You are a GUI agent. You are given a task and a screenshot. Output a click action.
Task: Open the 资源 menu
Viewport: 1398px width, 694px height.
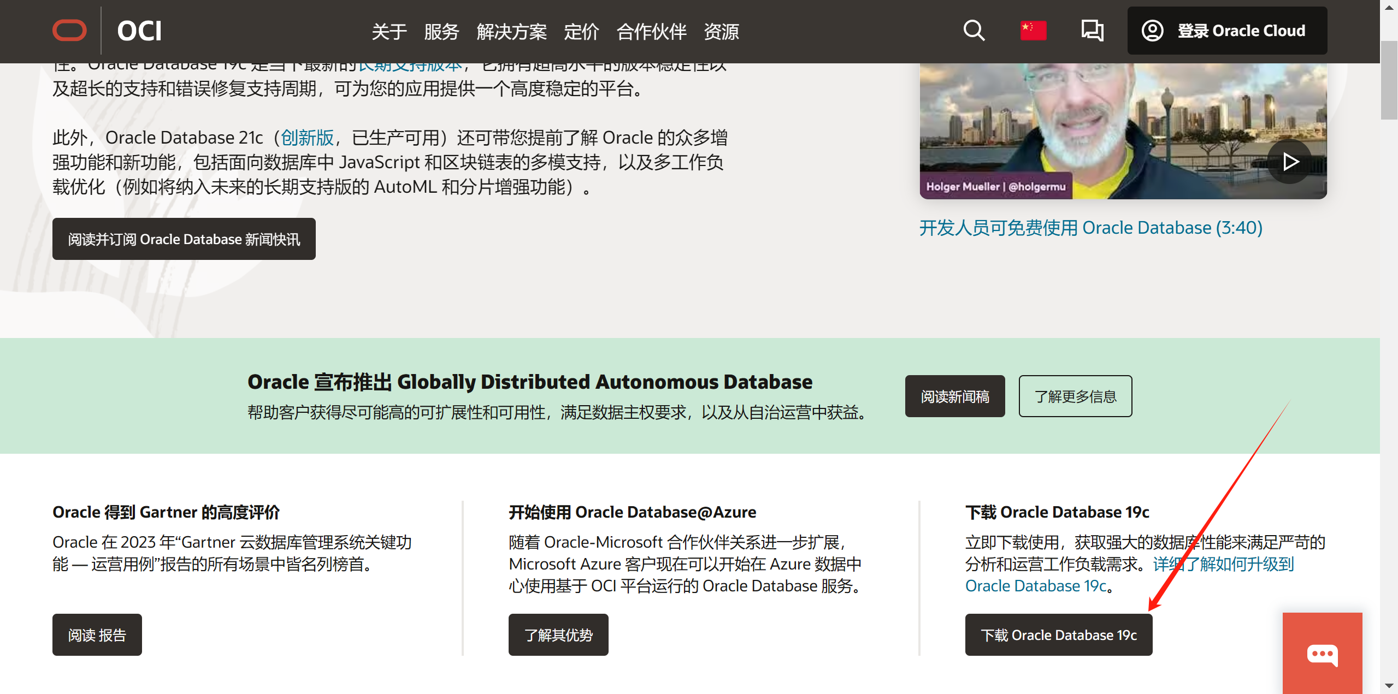[721, 32]
